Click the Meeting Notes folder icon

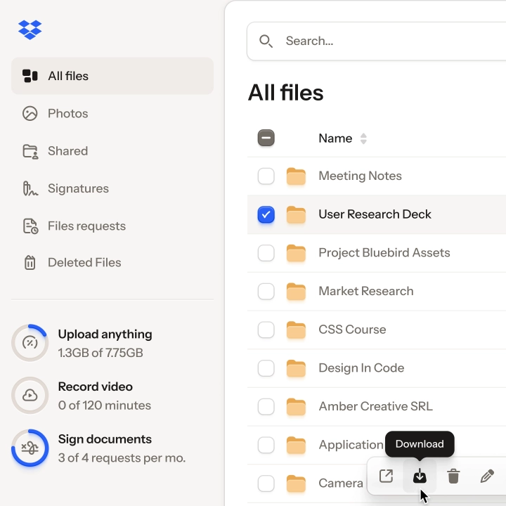[x=296, y=176]
